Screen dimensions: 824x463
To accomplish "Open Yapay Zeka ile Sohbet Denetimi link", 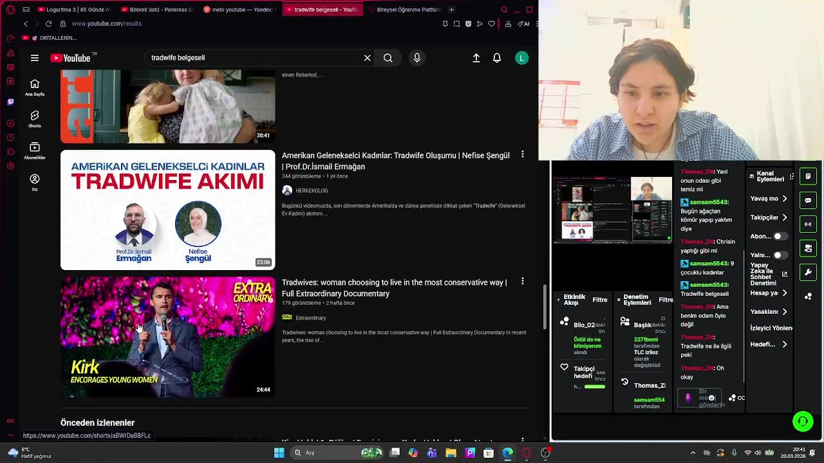I will coord(769,274).
